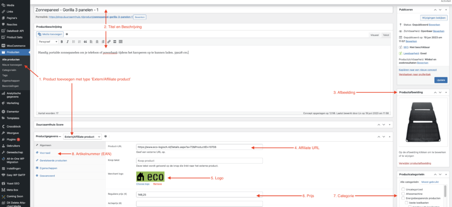This screenshot has width=452, height=207.
Task: Insert a numbered list in editor
Action: coord(79,42)
